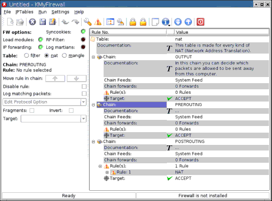Open the Target dropdown combo box
Screen dimensions: 272x201
[x=54, y=119]
